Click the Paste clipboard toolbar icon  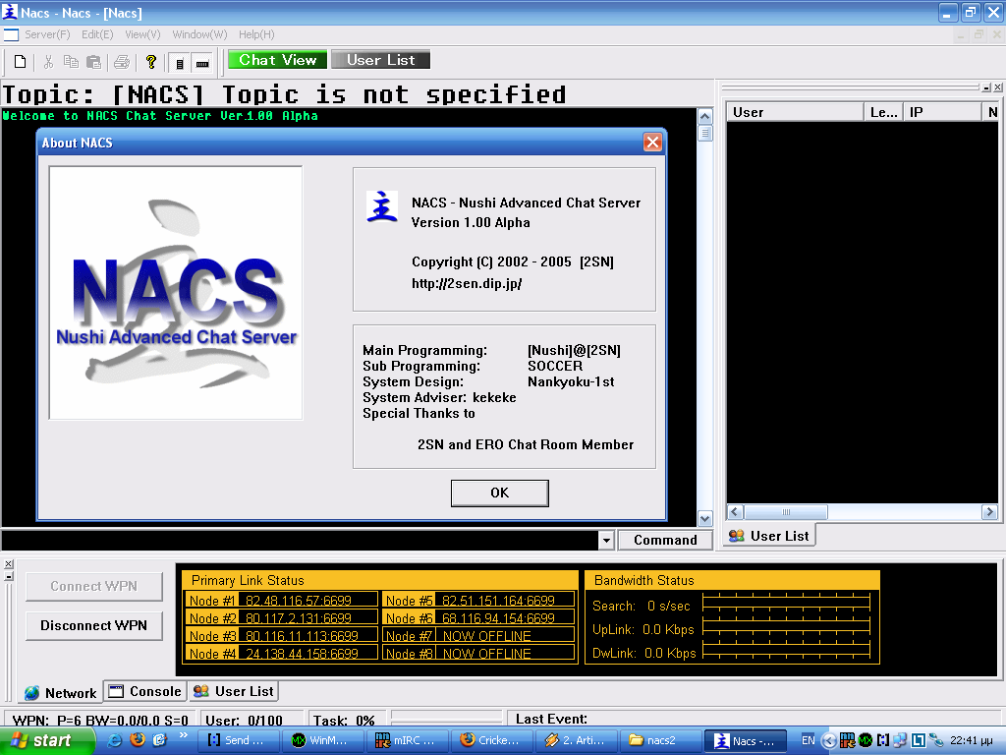click(94, 62)
